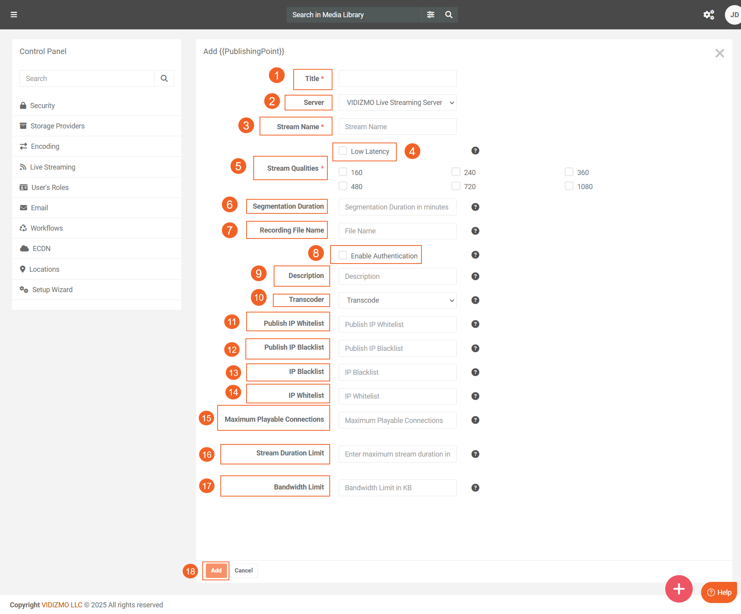Show help tooltip for Low Latency

pos(475,151)
